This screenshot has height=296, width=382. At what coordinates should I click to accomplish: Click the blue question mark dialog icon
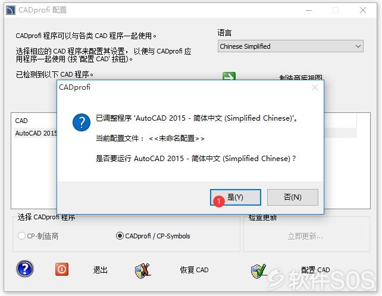[x=82, y=122]
